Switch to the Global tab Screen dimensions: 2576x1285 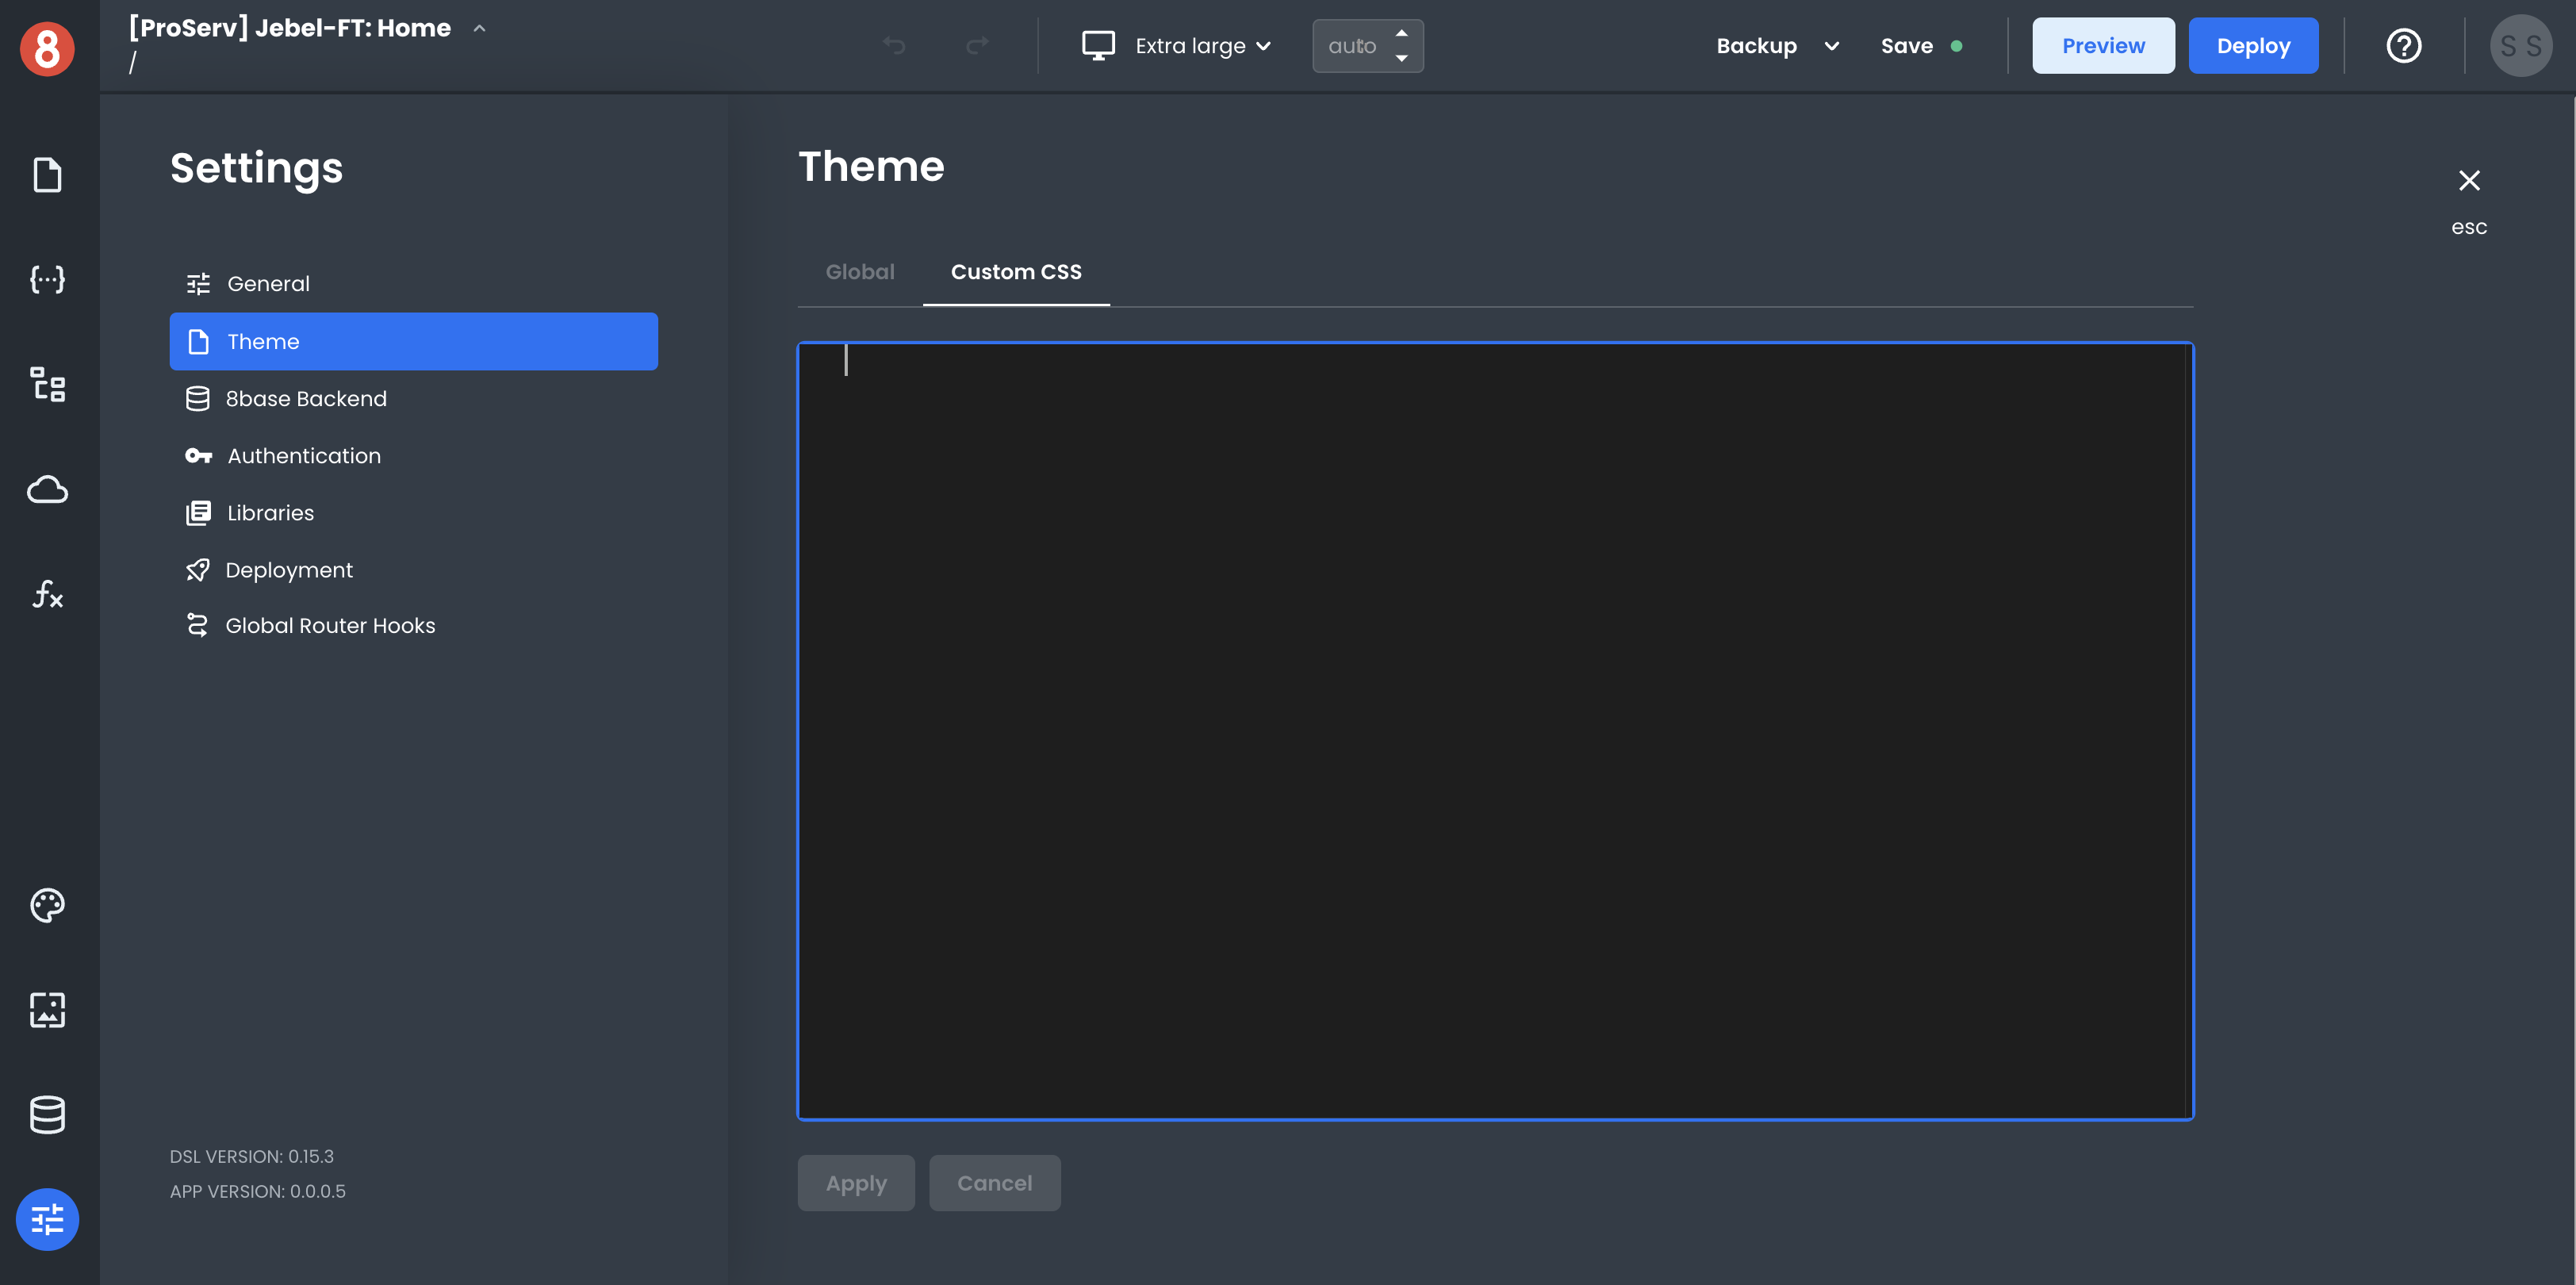pyautogui.click(x=860, y=272)
